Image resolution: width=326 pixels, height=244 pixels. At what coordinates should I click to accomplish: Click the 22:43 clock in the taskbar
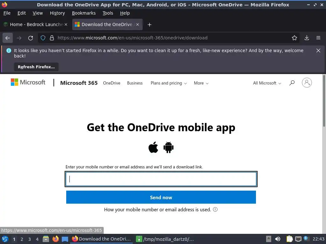pyautogui.click(x=318, y=239)
